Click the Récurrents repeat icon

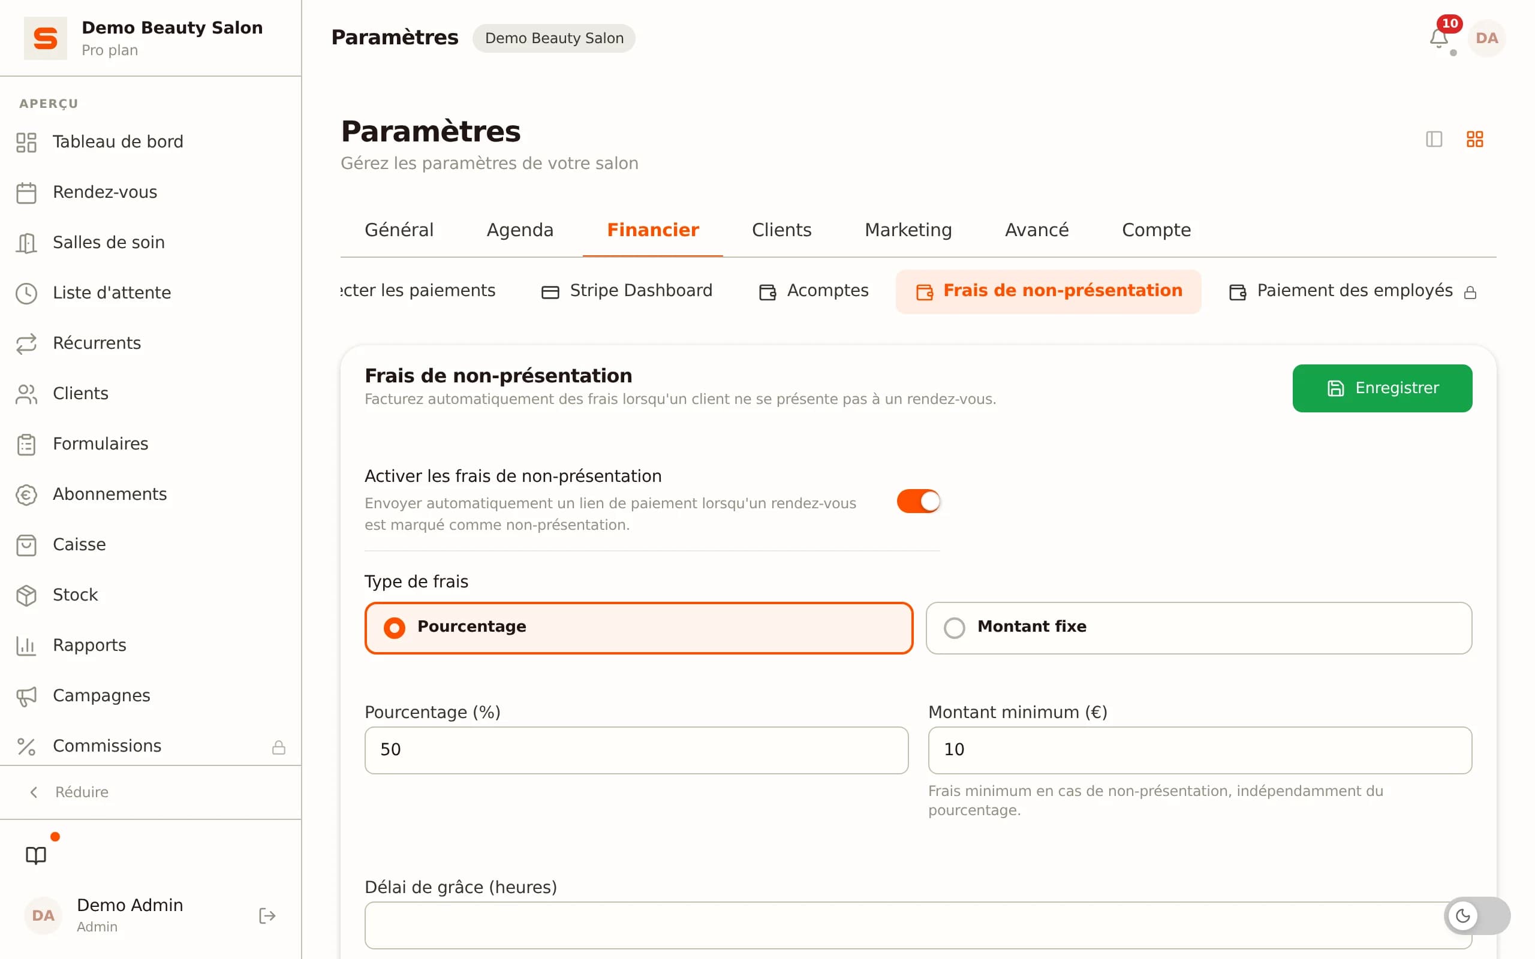[26, 344]
